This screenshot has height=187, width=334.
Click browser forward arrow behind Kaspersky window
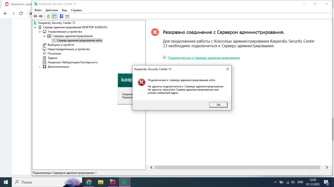[x=13, y=13]
